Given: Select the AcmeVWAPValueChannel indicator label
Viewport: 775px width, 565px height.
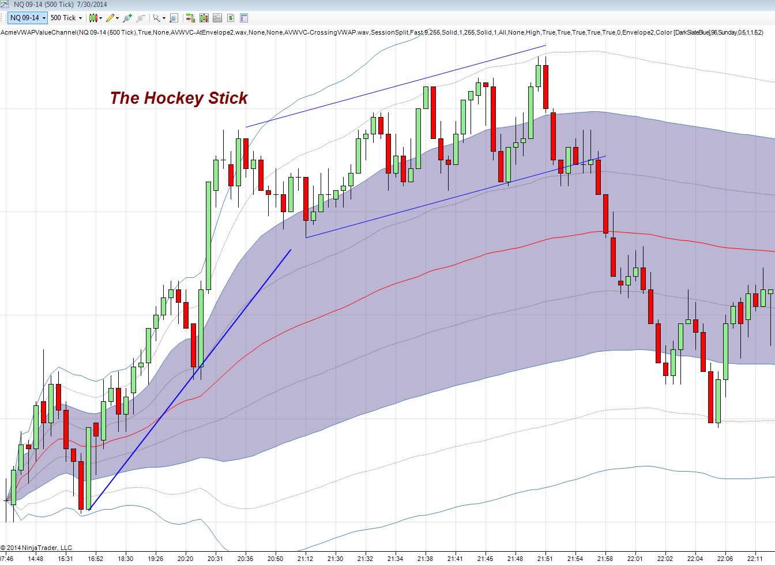Looking at the screenshot, I should click(381, 32).
